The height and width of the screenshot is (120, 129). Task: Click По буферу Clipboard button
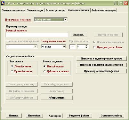coord(21,98)
